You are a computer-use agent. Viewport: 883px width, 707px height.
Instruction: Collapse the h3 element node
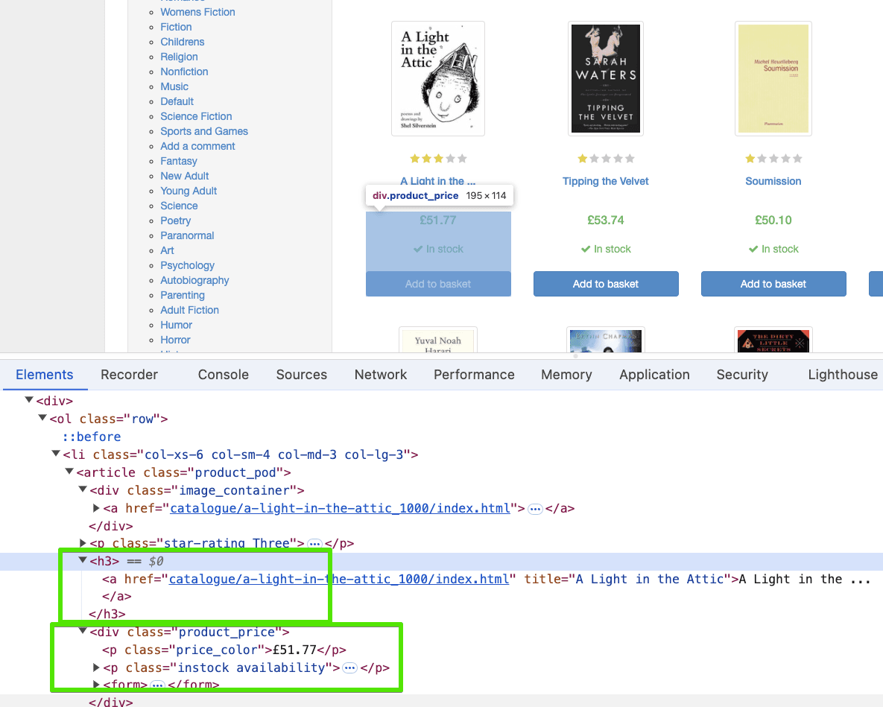click(83, 561)
